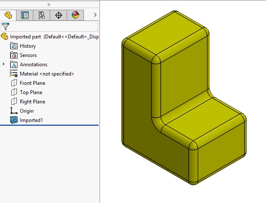Screen dimensions: 272x203
Task: Switch to the ConfigurationManager tab
Action: (42, 15)
